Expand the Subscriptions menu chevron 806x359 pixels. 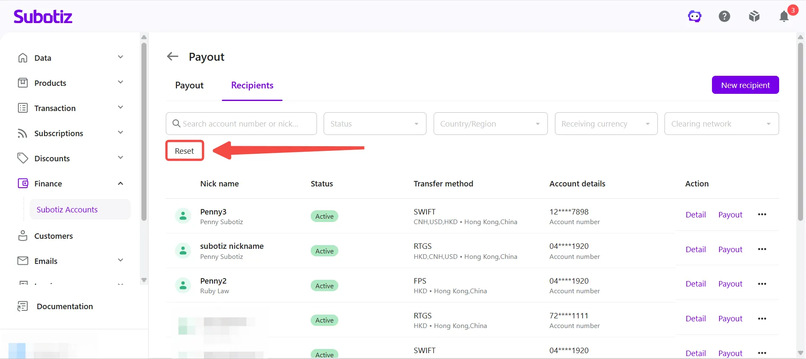click(x=120, y=133)
